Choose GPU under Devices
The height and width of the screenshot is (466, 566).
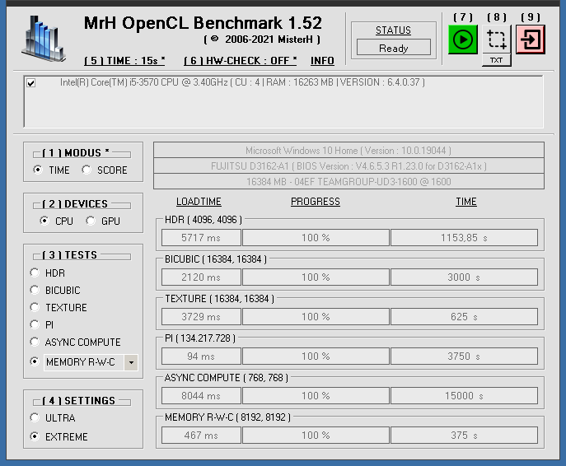tap(91, 221)
